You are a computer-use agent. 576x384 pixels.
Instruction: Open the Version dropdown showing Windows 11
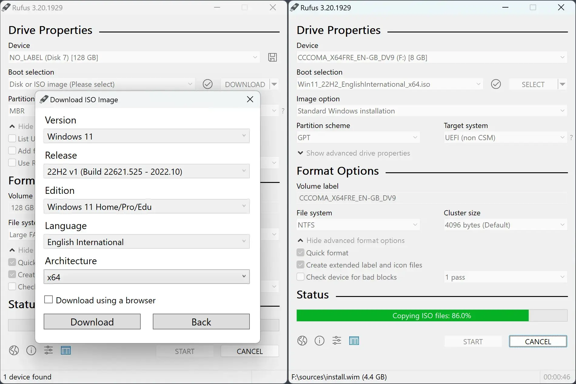point(147,136)
